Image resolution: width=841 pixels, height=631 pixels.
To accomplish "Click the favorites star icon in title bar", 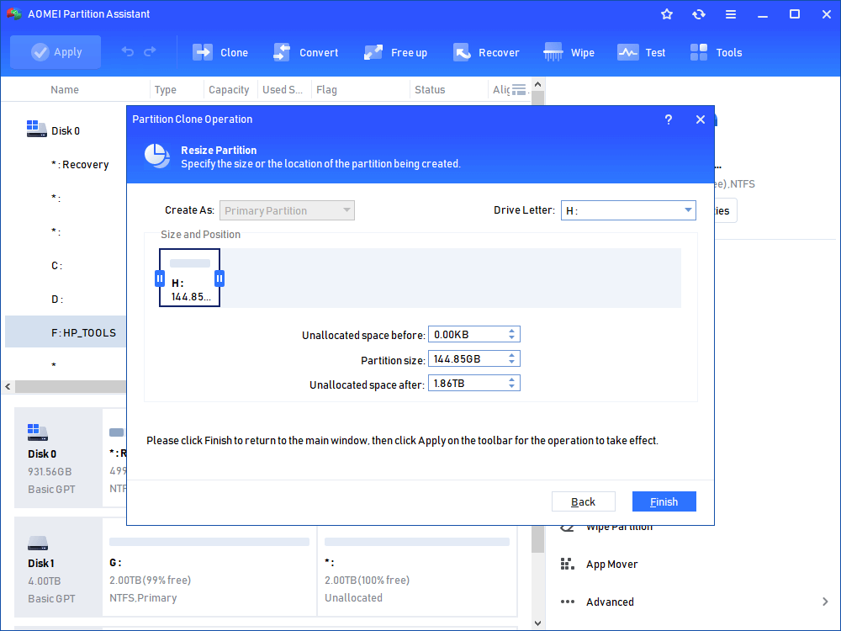I will pos(667,14).
